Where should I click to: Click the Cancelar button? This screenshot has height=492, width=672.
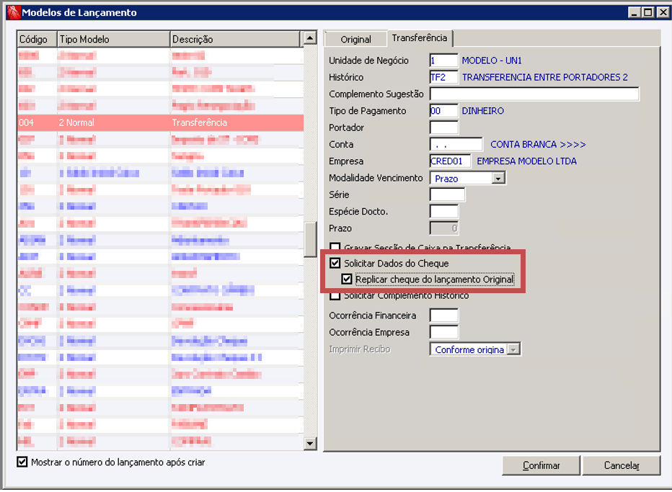(622, 465)
